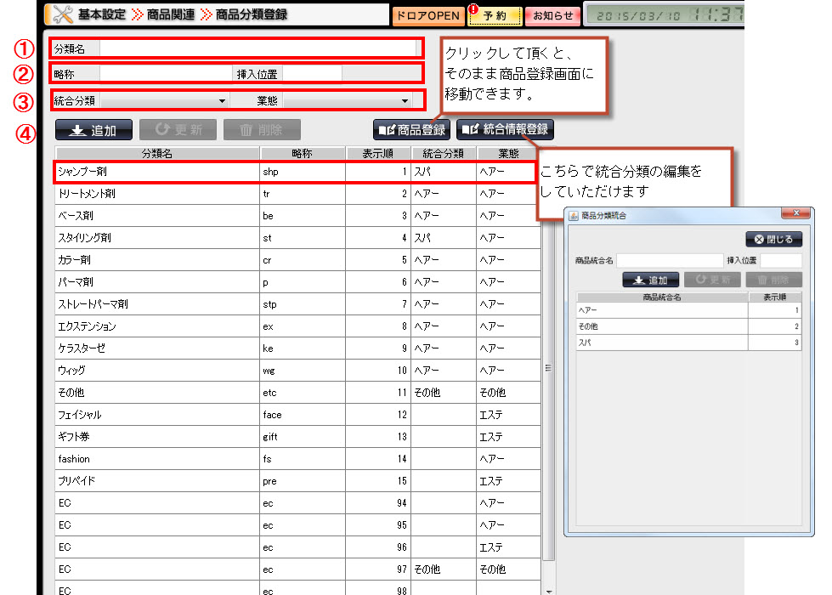Image resolution: width=832 pixels, height=595 pixels.
Task: Open 統合情報登録 editing dialog
Action: point(506,130)
